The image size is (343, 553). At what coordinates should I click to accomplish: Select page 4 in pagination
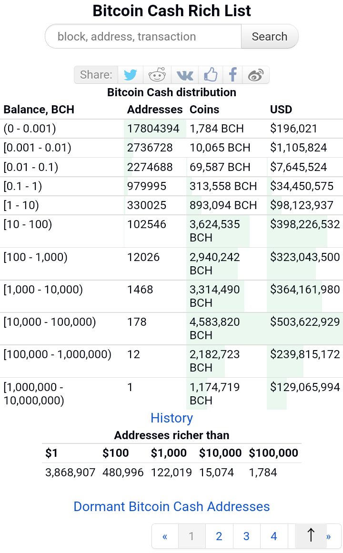point(274,536)
